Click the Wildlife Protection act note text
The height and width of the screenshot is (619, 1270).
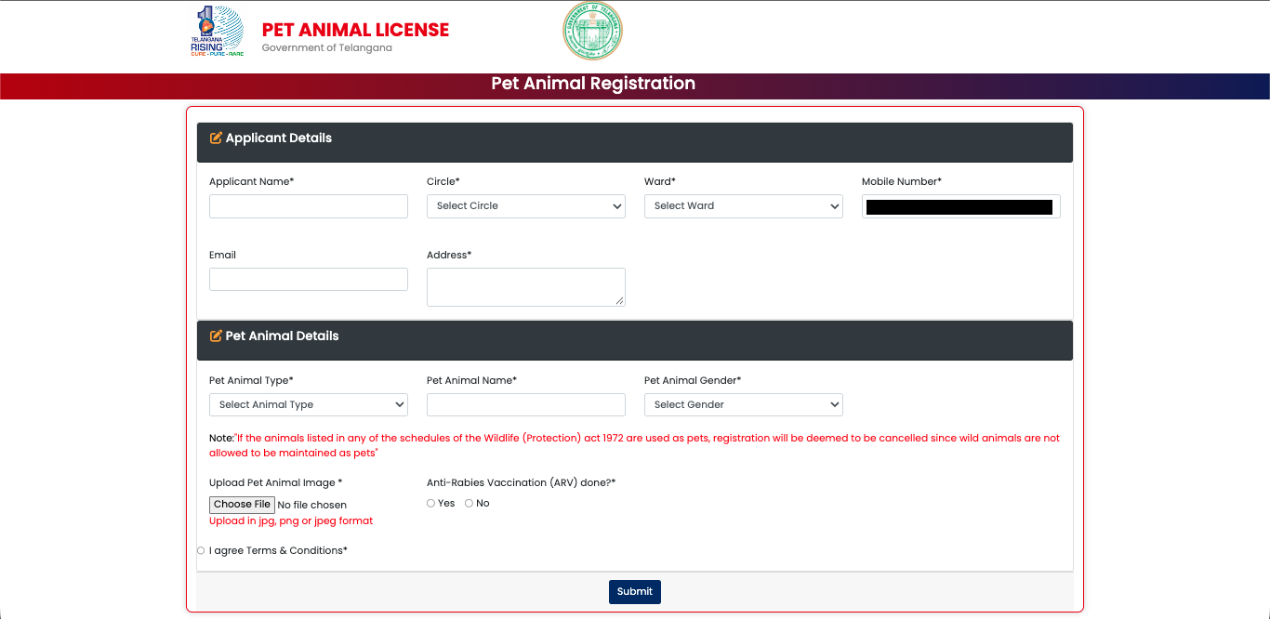point(635,445)
